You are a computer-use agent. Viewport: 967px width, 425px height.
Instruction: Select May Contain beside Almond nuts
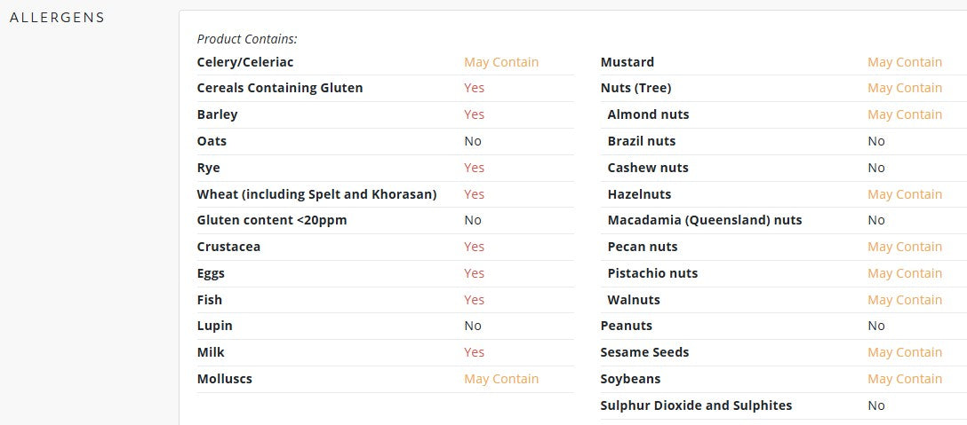point(905,114)
